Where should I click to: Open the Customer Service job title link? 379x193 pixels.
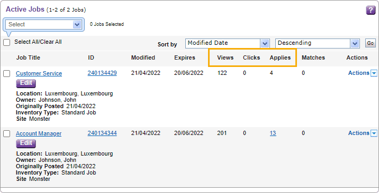(x=39, y=73)
